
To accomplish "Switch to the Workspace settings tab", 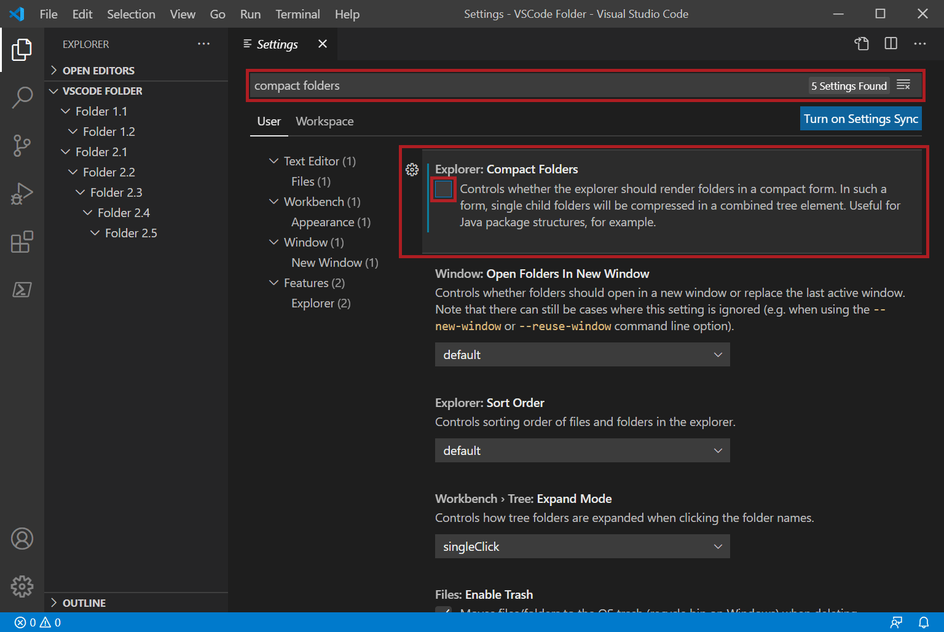I will coord(324,121).
